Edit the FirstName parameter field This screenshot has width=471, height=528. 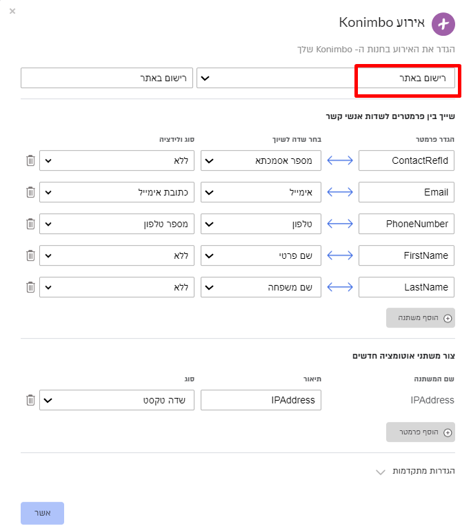coord(406,255)
